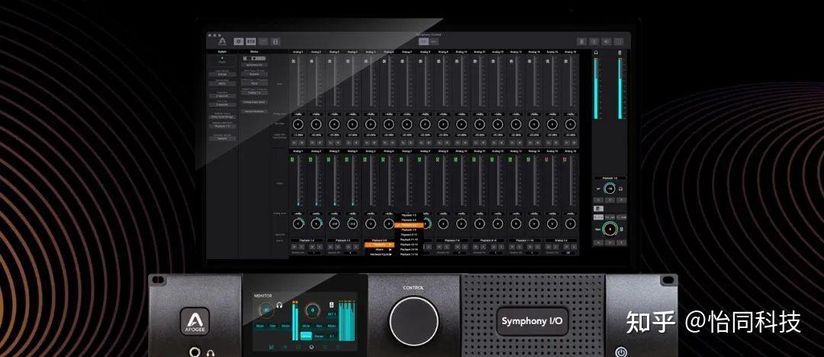Tap headphone Dim on hardware touchscreen
Viewport: 824px width, 357px height.
pos(272,326)
